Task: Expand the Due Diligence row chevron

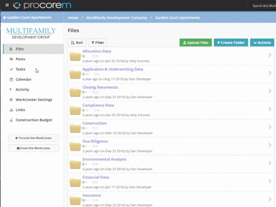Action: coord(270,145)
